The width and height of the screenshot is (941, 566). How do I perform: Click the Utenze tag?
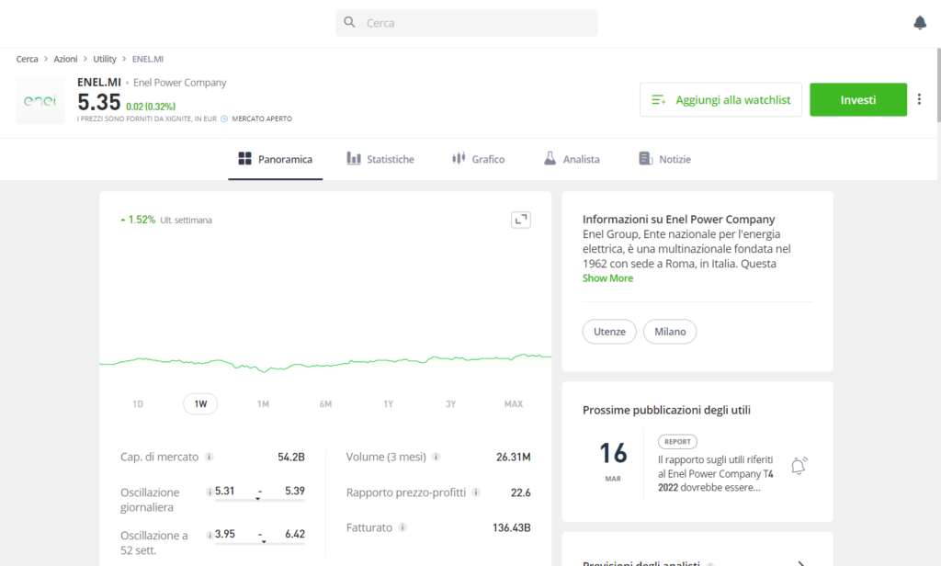610,332
